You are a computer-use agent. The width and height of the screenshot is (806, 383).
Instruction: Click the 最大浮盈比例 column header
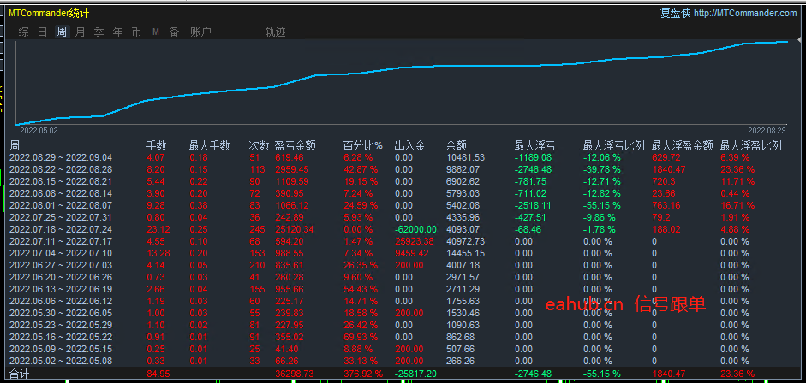tap(751, 145)
